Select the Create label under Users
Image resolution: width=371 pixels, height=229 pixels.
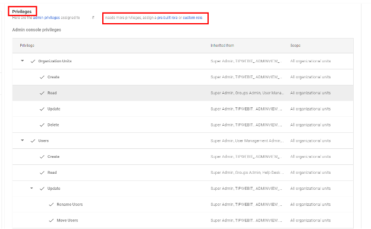point(54,157)
